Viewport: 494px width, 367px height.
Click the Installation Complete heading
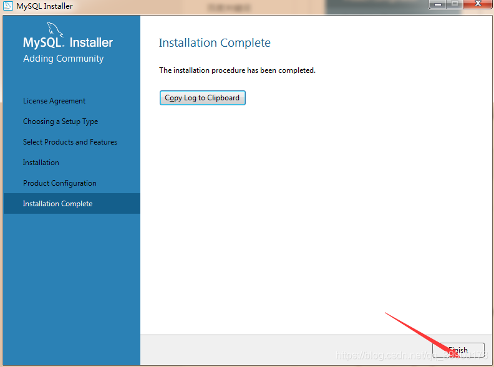215,43
